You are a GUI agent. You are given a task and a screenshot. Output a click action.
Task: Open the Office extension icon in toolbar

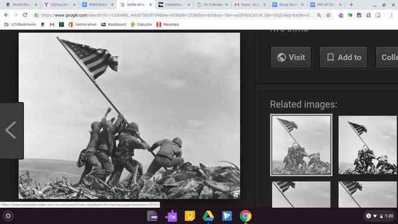tap(368, 15)
